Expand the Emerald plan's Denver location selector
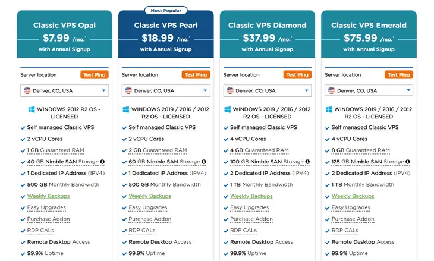The width and height of the screenshot is (434, 261). coord(369,91)
